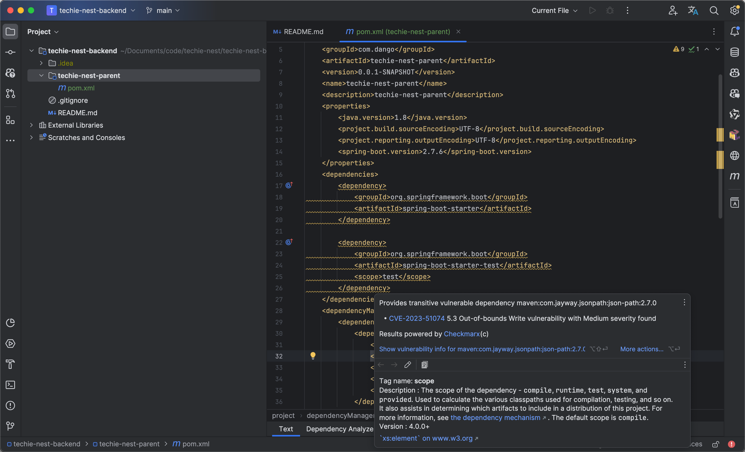Open the Commit tool window icon
The width and height of the screenshot is (745, 452).
pyautogui.click(x=10, y=52)
